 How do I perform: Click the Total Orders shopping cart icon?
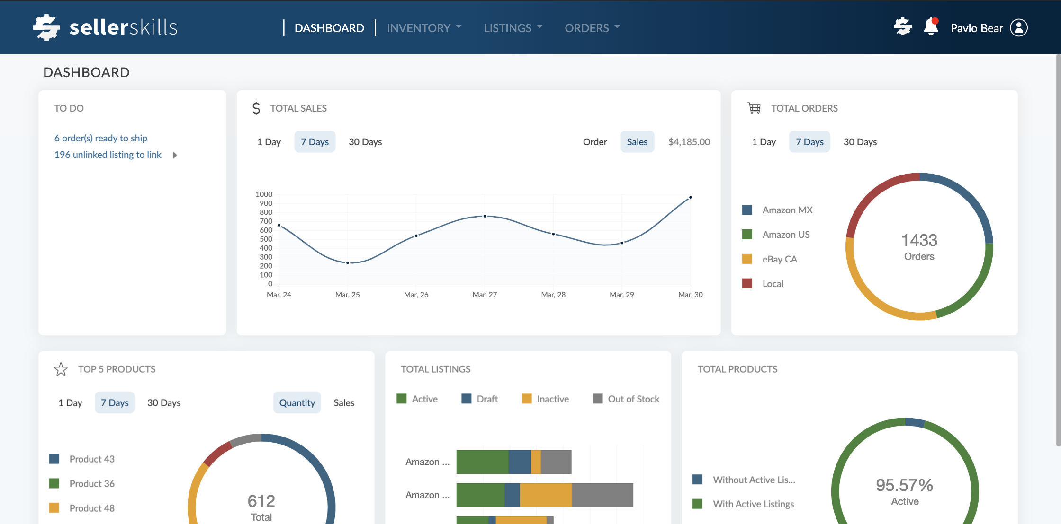point(754,108)
